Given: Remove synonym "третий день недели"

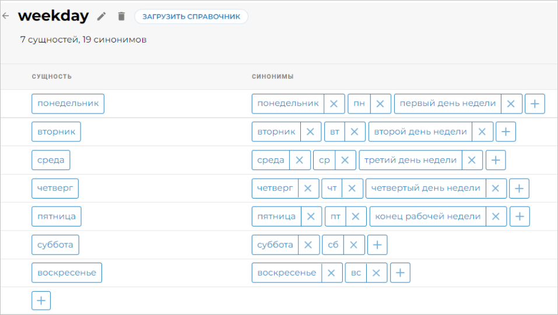Looking at the screenshot, I should 472,160.
